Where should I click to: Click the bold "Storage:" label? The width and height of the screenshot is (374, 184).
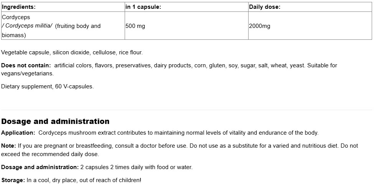click(13, 180)
